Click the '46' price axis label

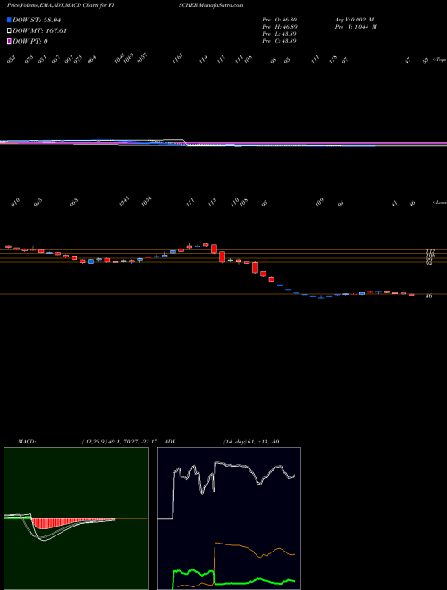point(428,296)
